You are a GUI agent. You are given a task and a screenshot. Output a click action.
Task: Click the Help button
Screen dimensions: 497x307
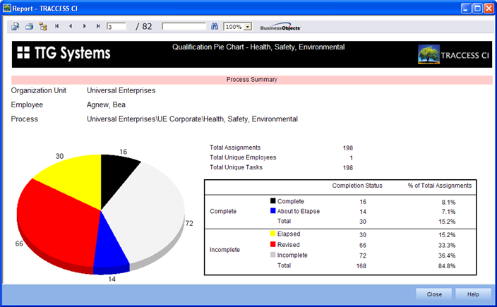pos(473,294)
